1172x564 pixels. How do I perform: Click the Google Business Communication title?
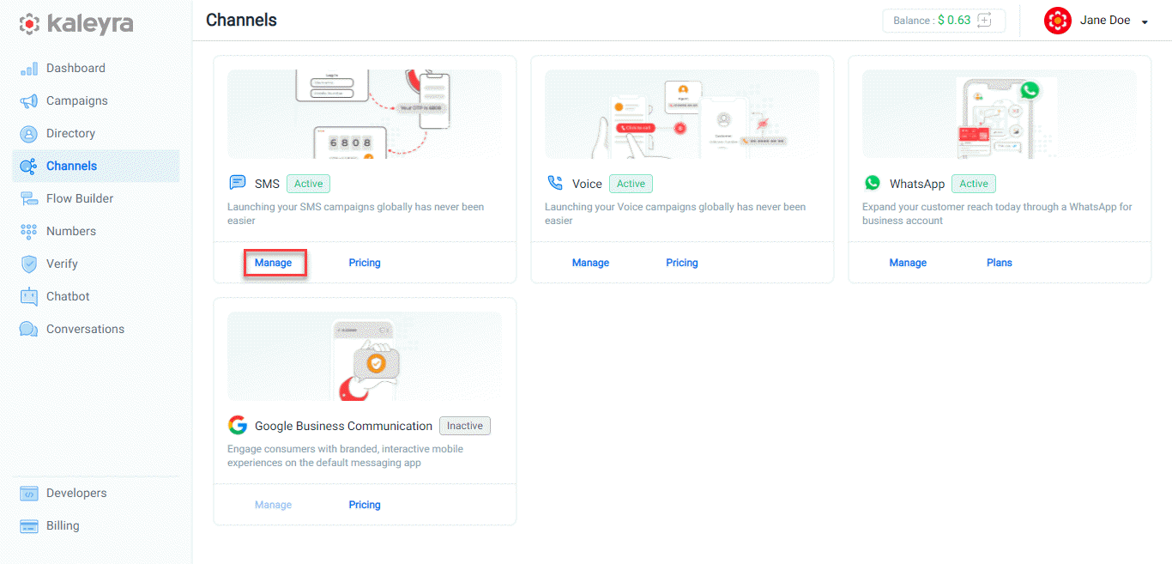tap(343, 426)
